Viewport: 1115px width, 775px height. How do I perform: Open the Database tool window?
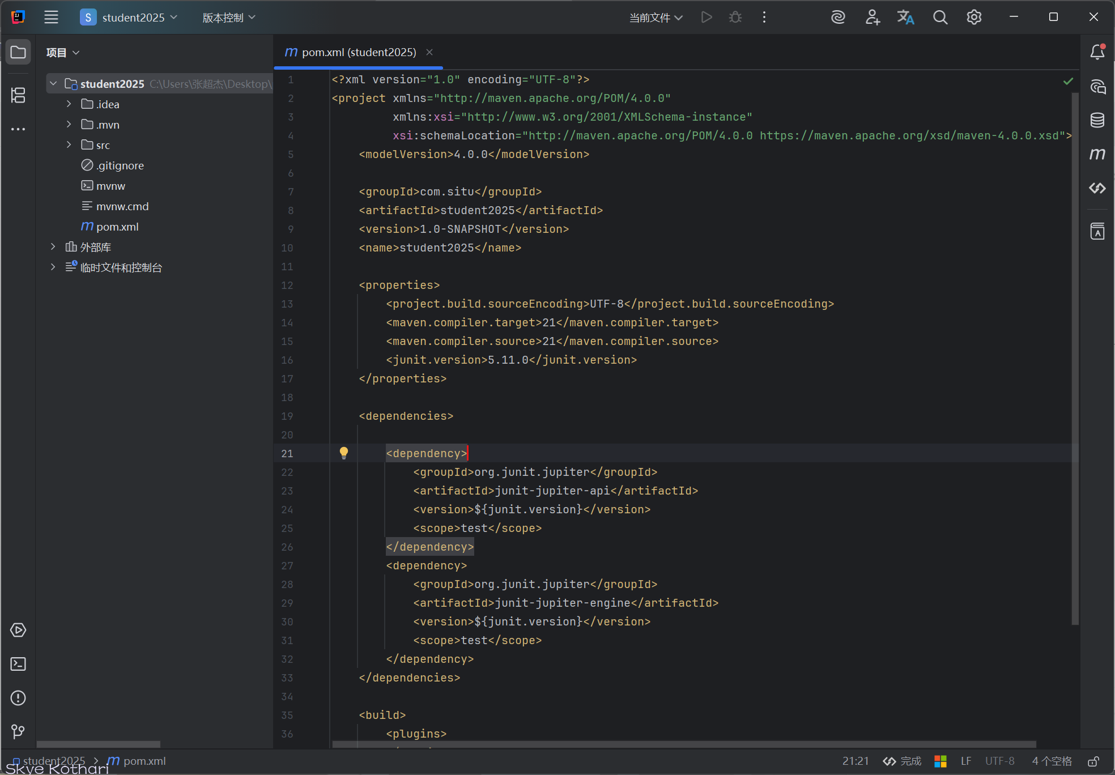[x=1097, y=120]
